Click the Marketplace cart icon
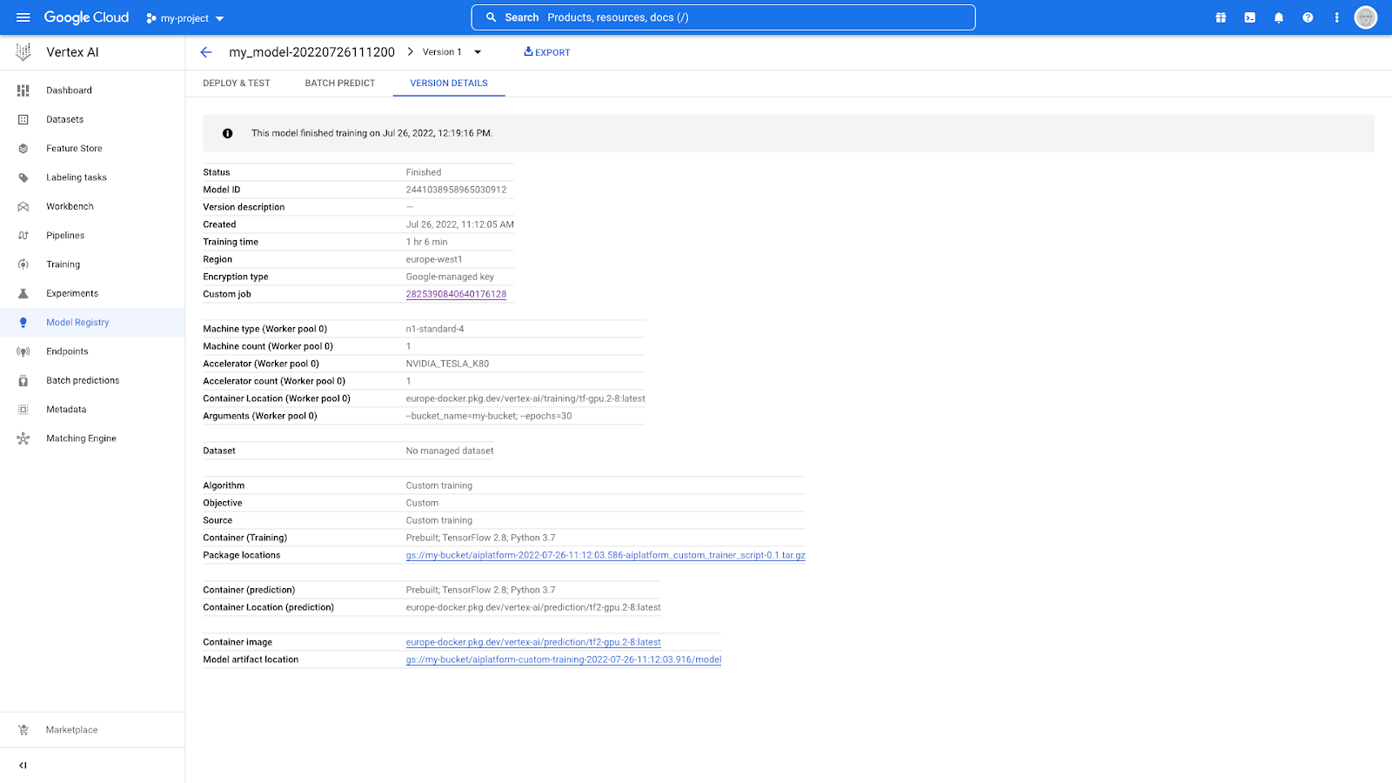This screenshot has width=1392, height=783. pyautogui.click(x=23, y=730)
